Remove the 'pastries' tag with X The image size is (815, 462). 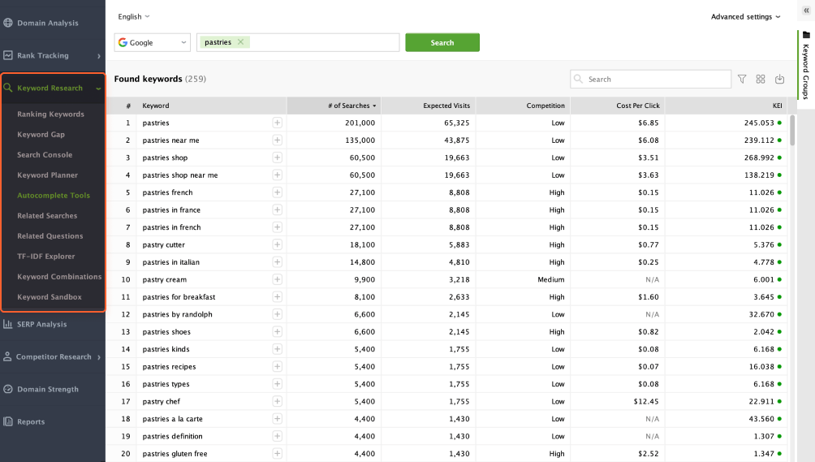click(x=240, y=42)
